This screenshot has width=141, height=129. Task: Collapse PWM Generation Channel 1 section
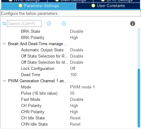(x=4, y=81)
